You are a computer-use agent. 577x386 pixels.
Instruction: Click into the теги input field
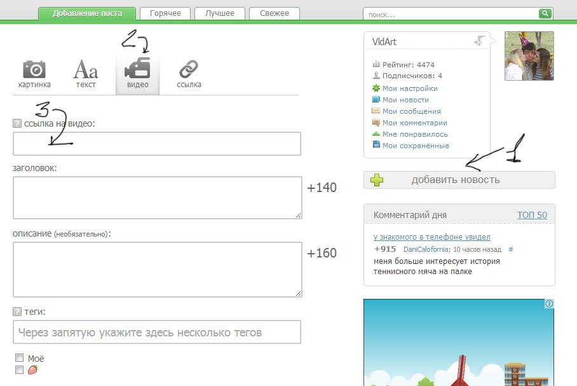(x=157, y=332)
